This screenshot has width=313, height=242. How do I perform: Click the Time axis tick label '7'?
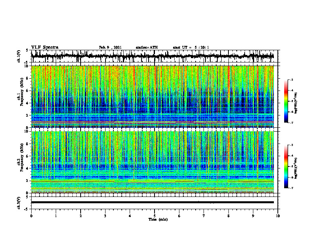pyautogui.click(x=204, y=216)
